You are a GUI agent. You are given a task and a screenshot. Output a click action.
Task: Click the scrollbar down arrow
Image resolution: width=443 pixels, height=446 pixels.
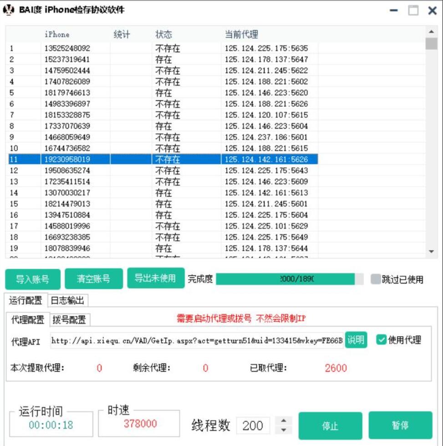point(431,251)
